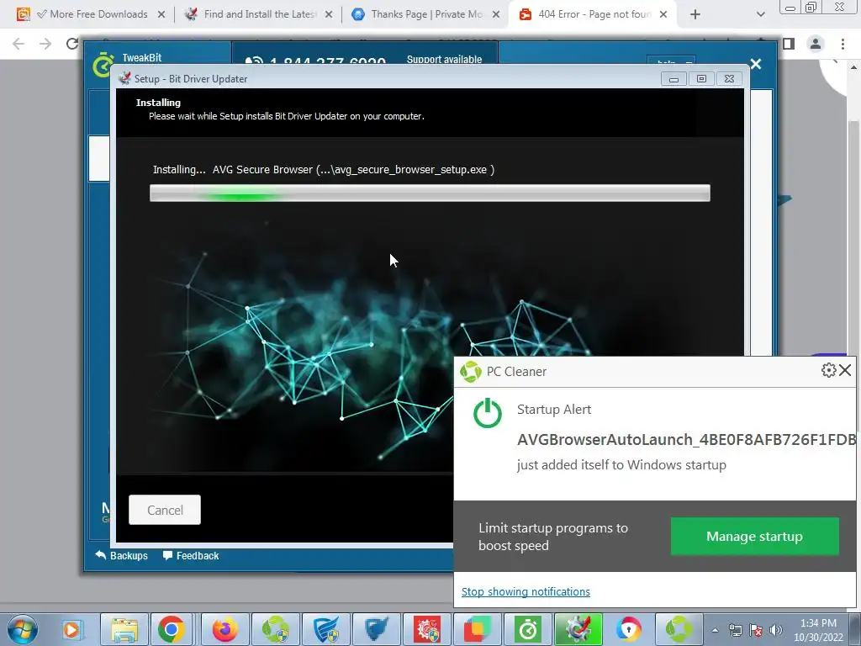
Task: Open green recycle installer with shield taskbar icon
Action: 276,629
